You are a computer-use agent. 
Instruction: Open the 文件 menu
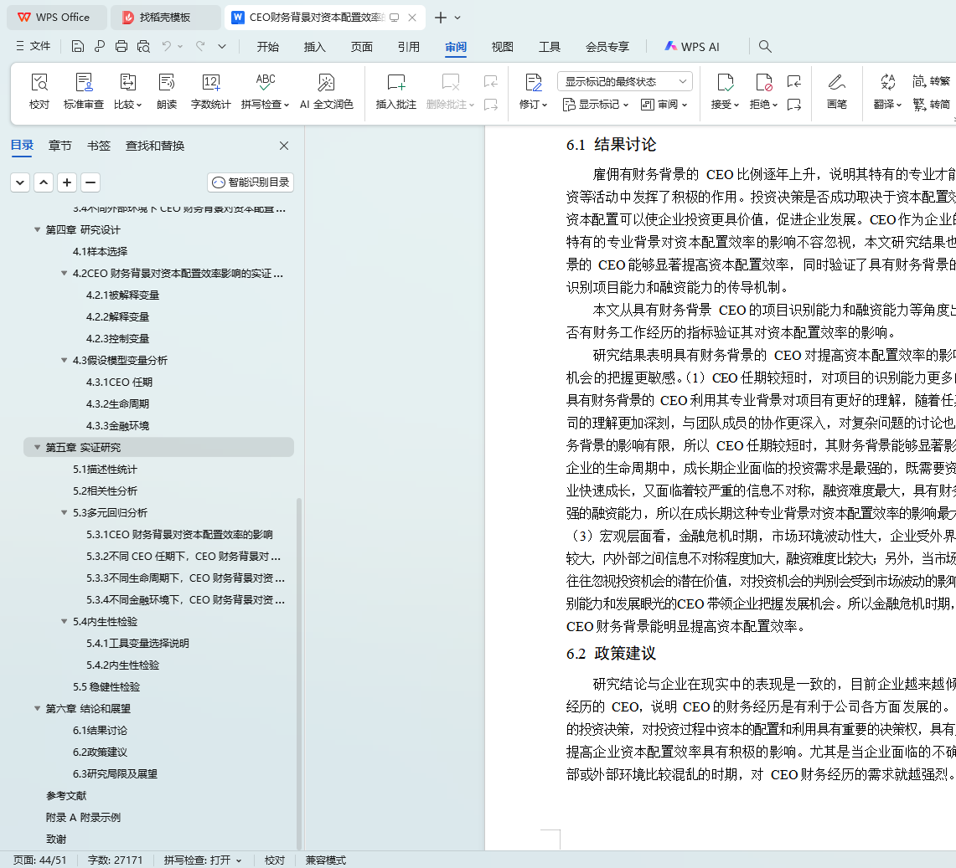click(x=34, y=46)
